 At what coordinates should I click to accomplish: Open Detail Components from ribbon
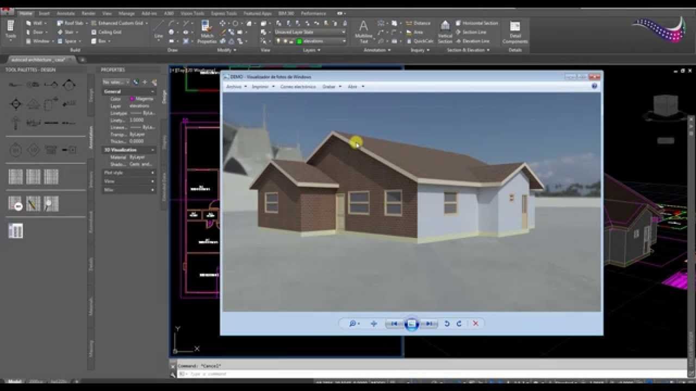point(514,31)
